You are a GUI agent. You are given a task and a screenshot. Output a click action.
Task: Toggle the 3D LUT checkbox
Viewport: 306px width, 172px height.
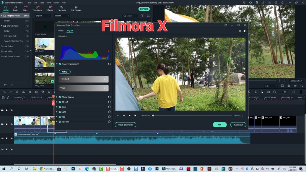(x=60, y=102)
